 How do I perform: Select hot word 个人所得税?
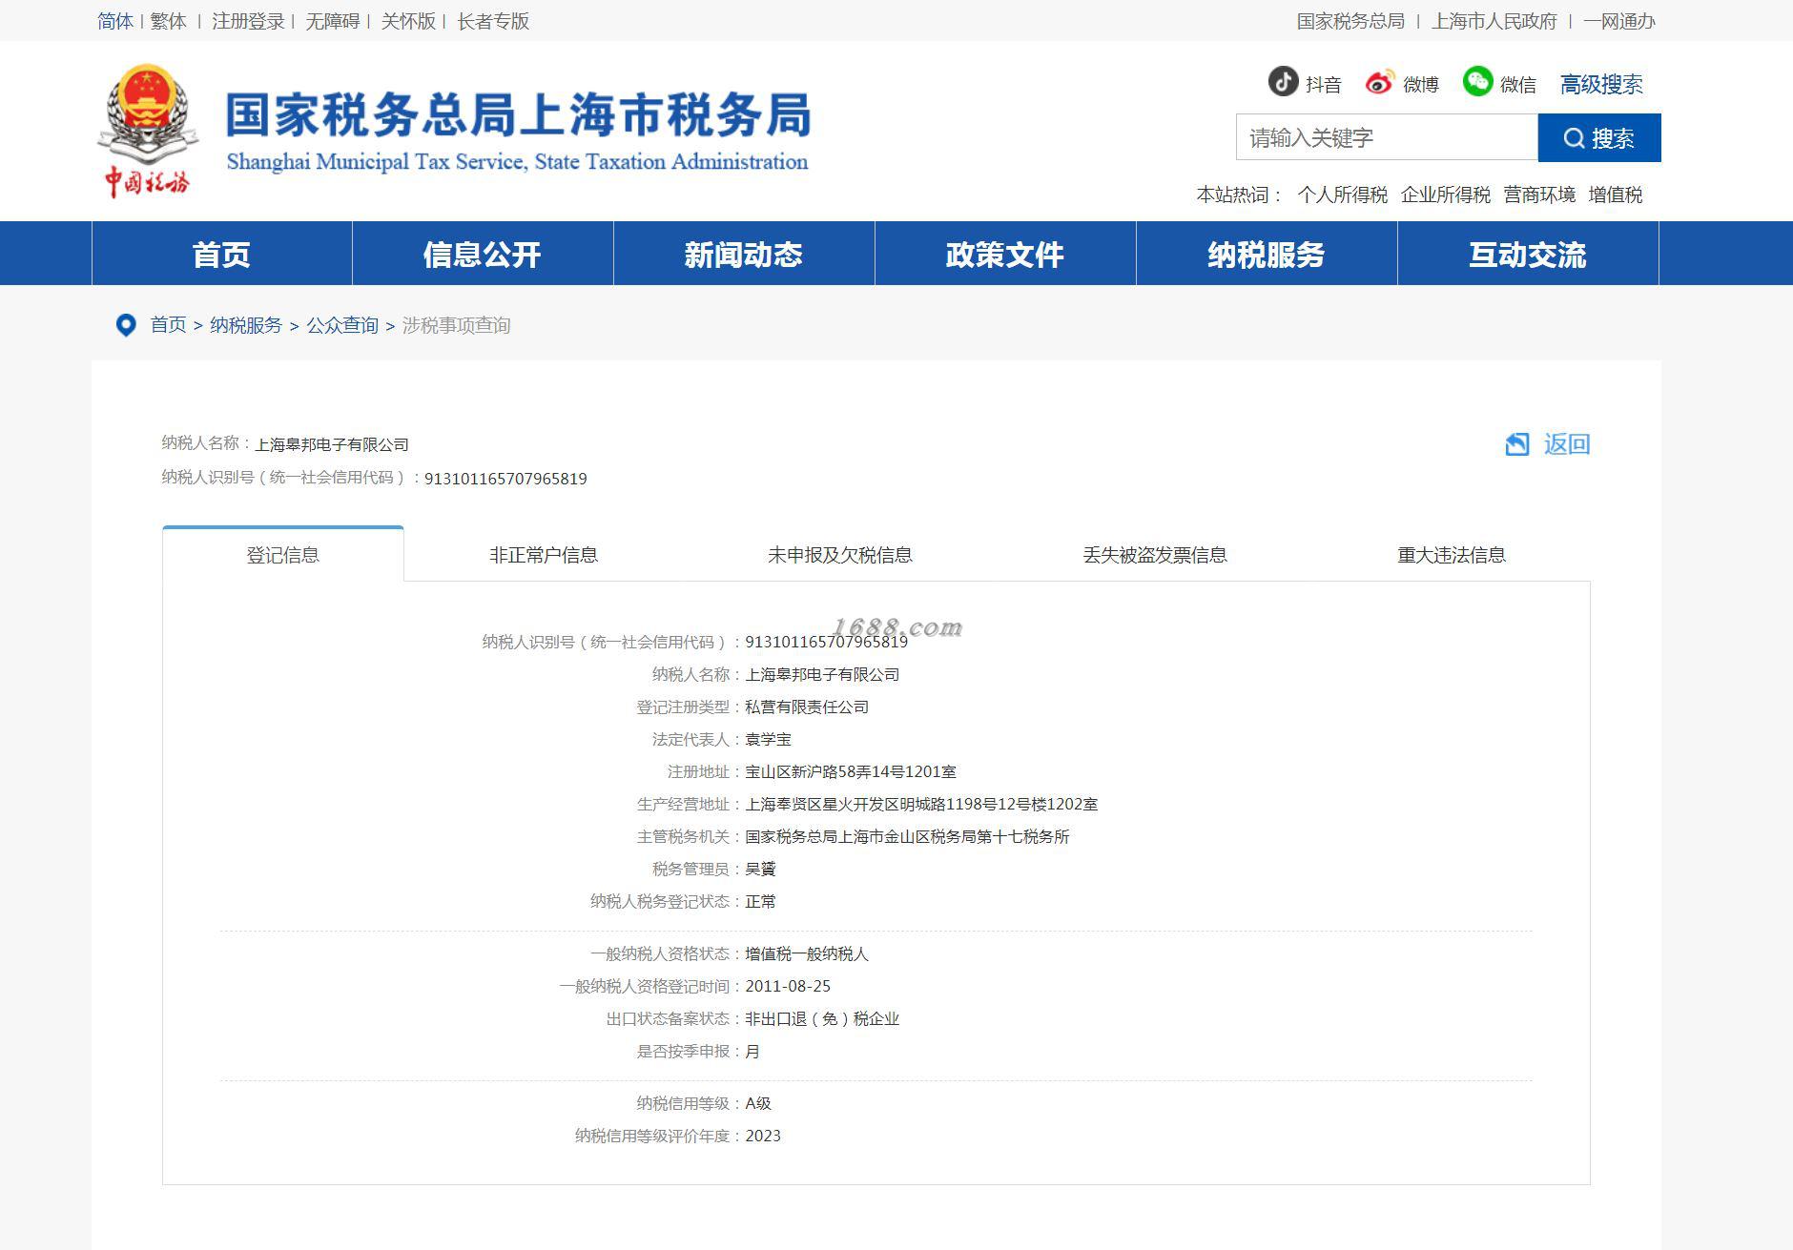(1342, 195)
